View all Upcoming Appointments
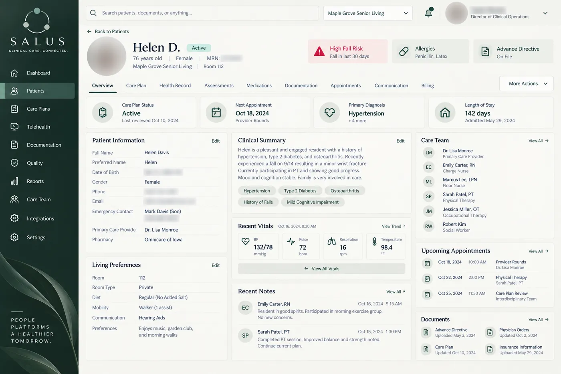Image resolution: width=561 pixels, height=374 pixels. (x=539, y=251)
